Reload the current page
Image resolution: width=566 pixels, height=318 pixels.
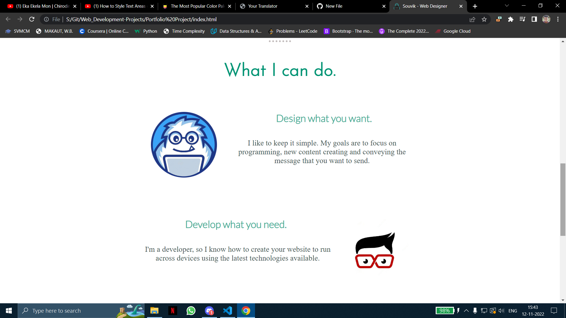tap(32, 19)
